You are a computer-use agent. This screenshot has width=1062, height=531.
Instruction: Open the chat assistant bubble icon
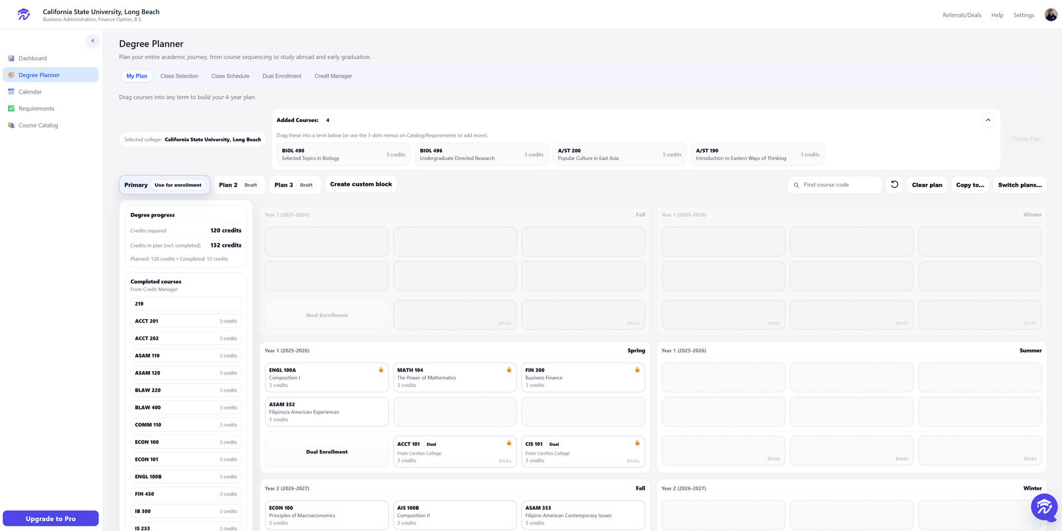1044,508
